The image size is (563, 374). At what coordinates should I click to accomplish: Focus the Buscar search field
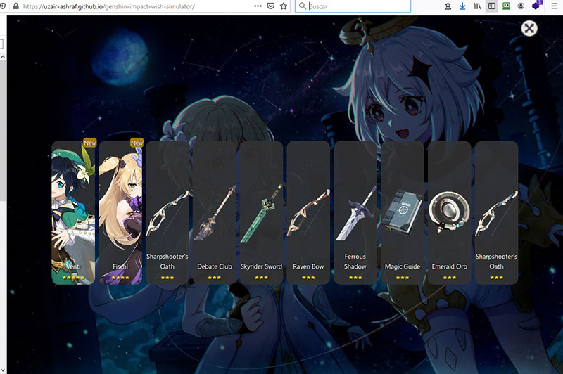pos(353,6)
